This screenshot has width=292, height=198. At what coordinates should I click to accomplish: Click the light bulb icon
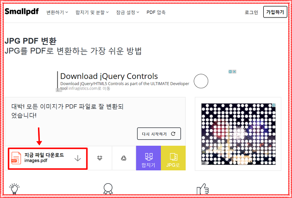point(14,189)
